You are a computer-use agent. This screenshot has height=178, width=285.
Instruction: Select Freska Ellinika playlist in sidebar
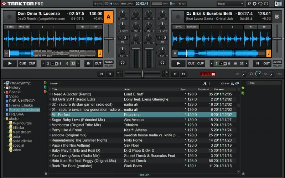pyautogui.click(x=21, y=105)
